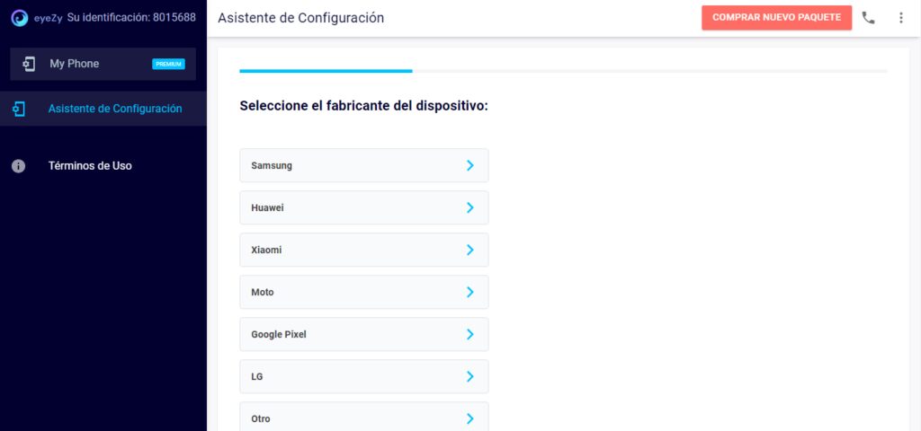Select the Otro manufacturer option
The image size is (921, 431).
click(364, 418)
